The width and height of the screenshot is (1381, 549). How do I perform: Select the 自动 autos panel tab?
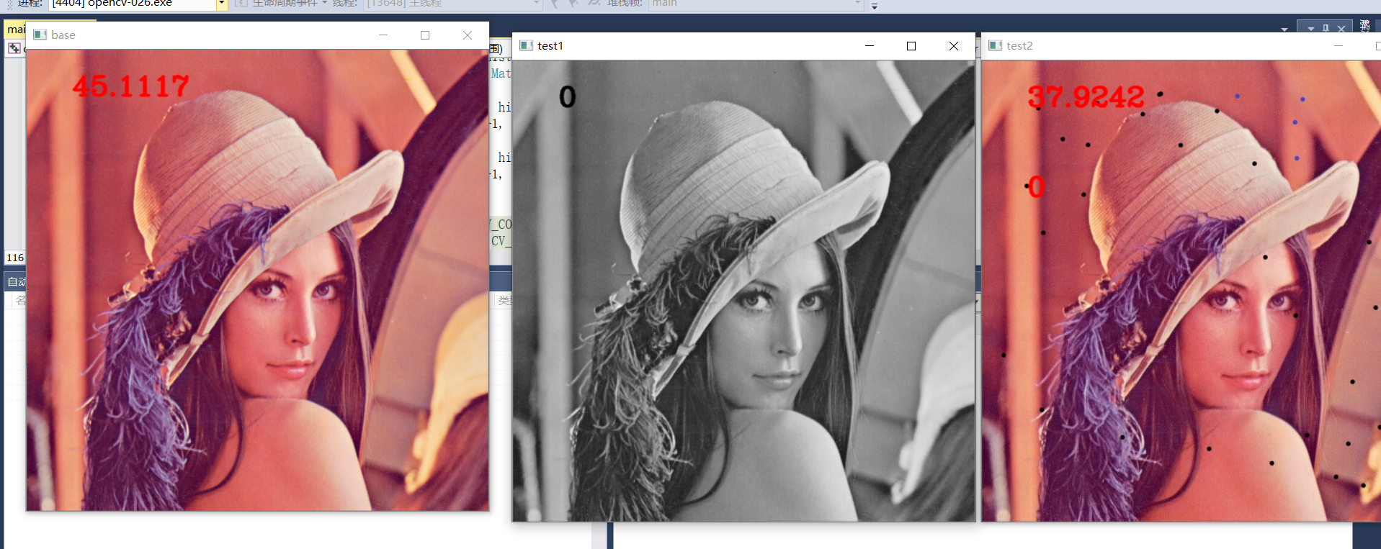[16, 281]
